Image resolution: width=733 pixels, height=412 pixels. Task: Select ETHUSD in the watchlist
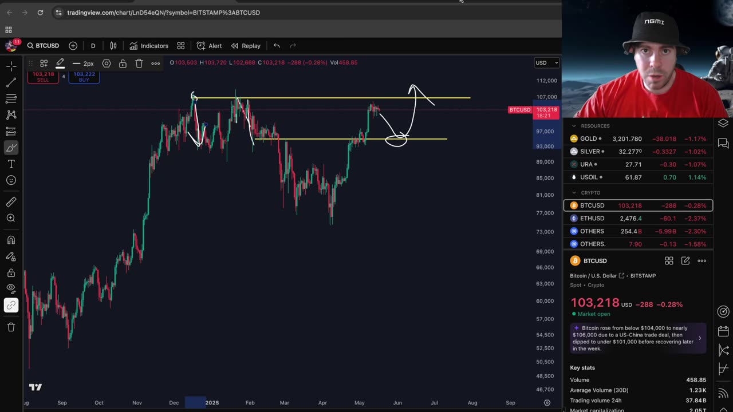click(638, 219)
